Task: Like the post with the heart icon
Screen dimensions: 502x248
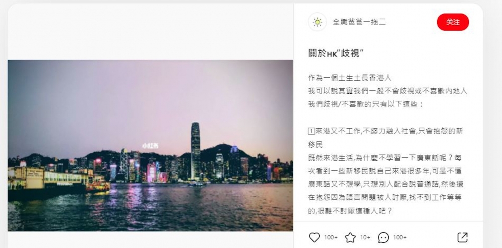Action: click(314, 237)
